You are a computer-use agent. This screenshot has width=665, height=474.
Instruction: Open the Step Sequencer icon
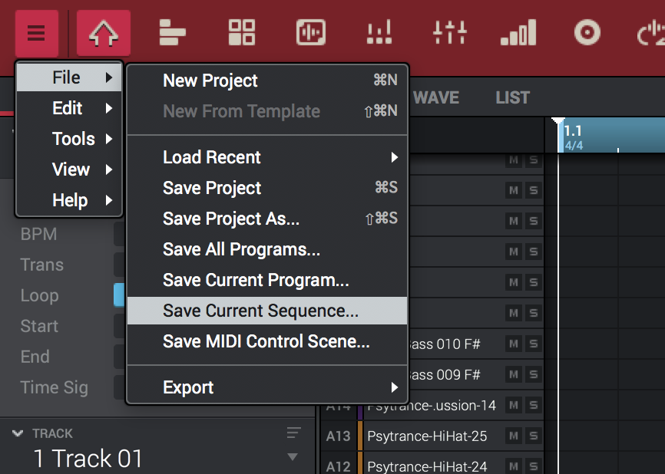coord(380,33)
